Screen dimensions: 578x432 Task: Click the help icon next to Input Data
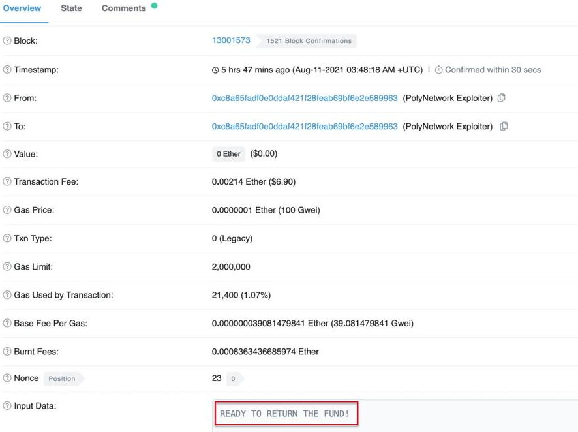(7, 406)
